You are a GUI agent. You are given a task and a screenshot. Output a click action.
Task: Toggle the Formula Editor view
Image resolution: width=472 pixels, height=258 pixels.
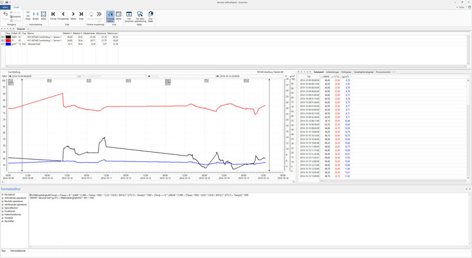[110, 16]
